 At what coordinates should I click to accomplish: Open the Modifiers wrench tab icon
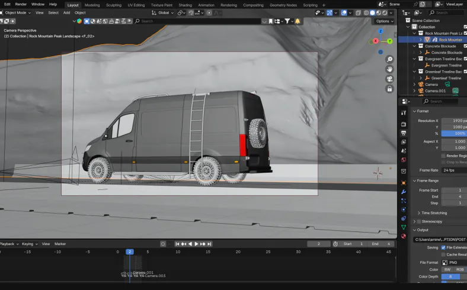404,192
